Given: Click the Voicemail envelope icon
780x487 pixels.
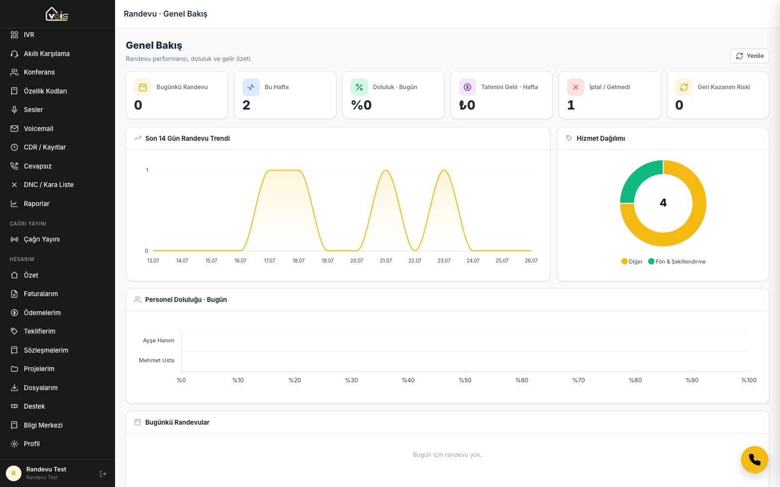Looking at the screenshot, I should click(x=14, y=129).
